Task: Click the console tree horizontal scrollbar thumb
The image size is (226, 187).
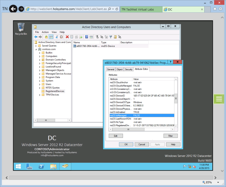Action: [x=46, y=120]
